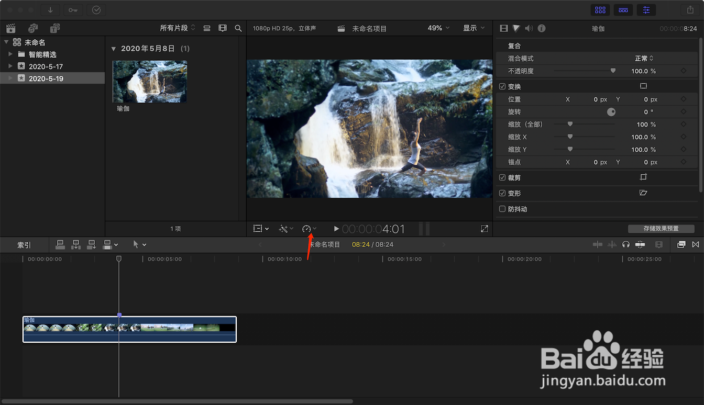Open the keyword editor key icon
704x405 pixels.
(73, 10)
